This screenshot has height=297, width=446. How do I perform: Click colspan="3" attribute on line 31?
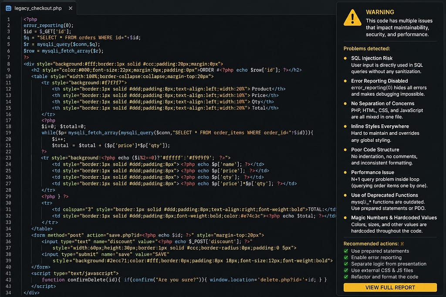[78, 209]
